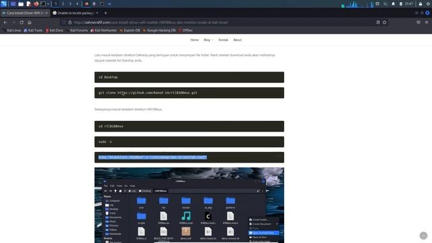Open a new browser tab
This screenshot has height=243, width=432.
coord(105,13)
